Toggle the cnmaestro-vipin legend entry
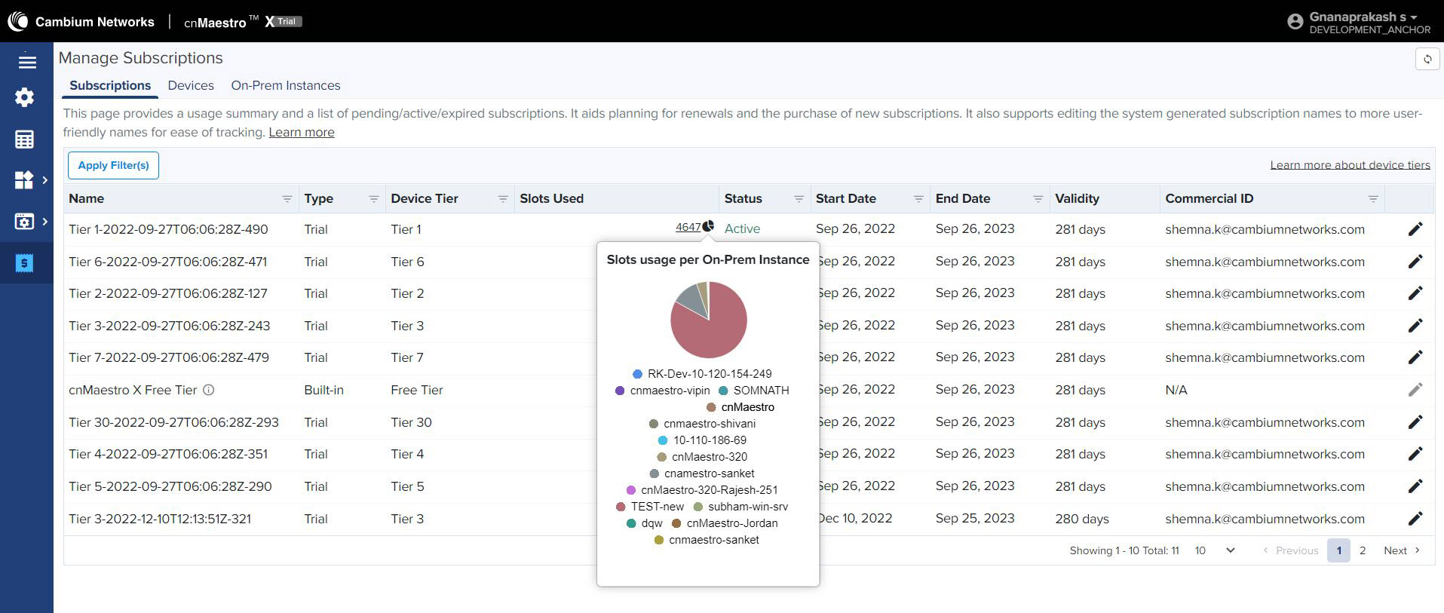This screenshot has width=1444, height=613. click(x=662, y=391)
